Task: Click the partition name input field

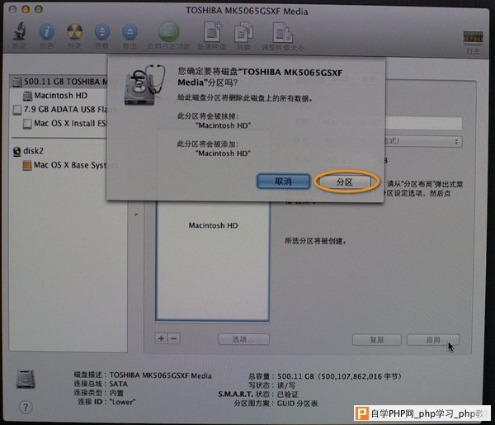Action: (423, 123)
